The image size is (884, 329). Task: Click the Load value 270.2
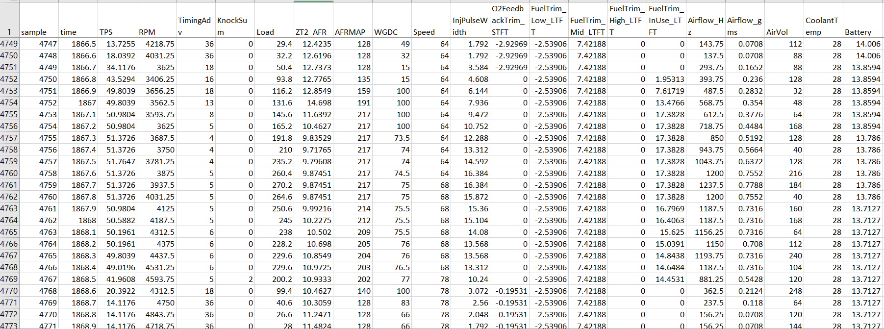point(274,185)
